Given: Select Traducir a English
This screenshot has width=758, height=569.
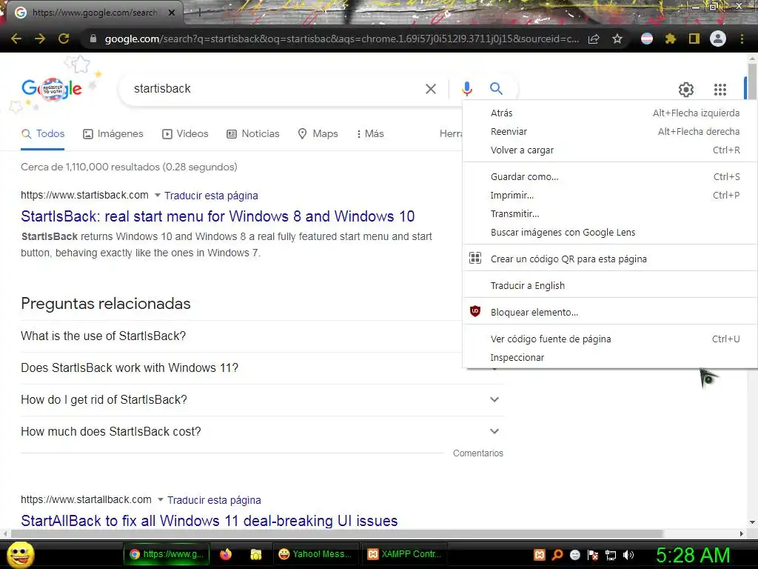Looking at the screenshot, I should (610, 285).
